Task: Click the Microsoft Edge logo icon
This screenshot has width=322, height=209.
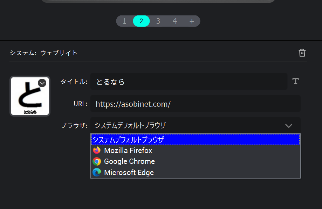Action: [97, 173]
